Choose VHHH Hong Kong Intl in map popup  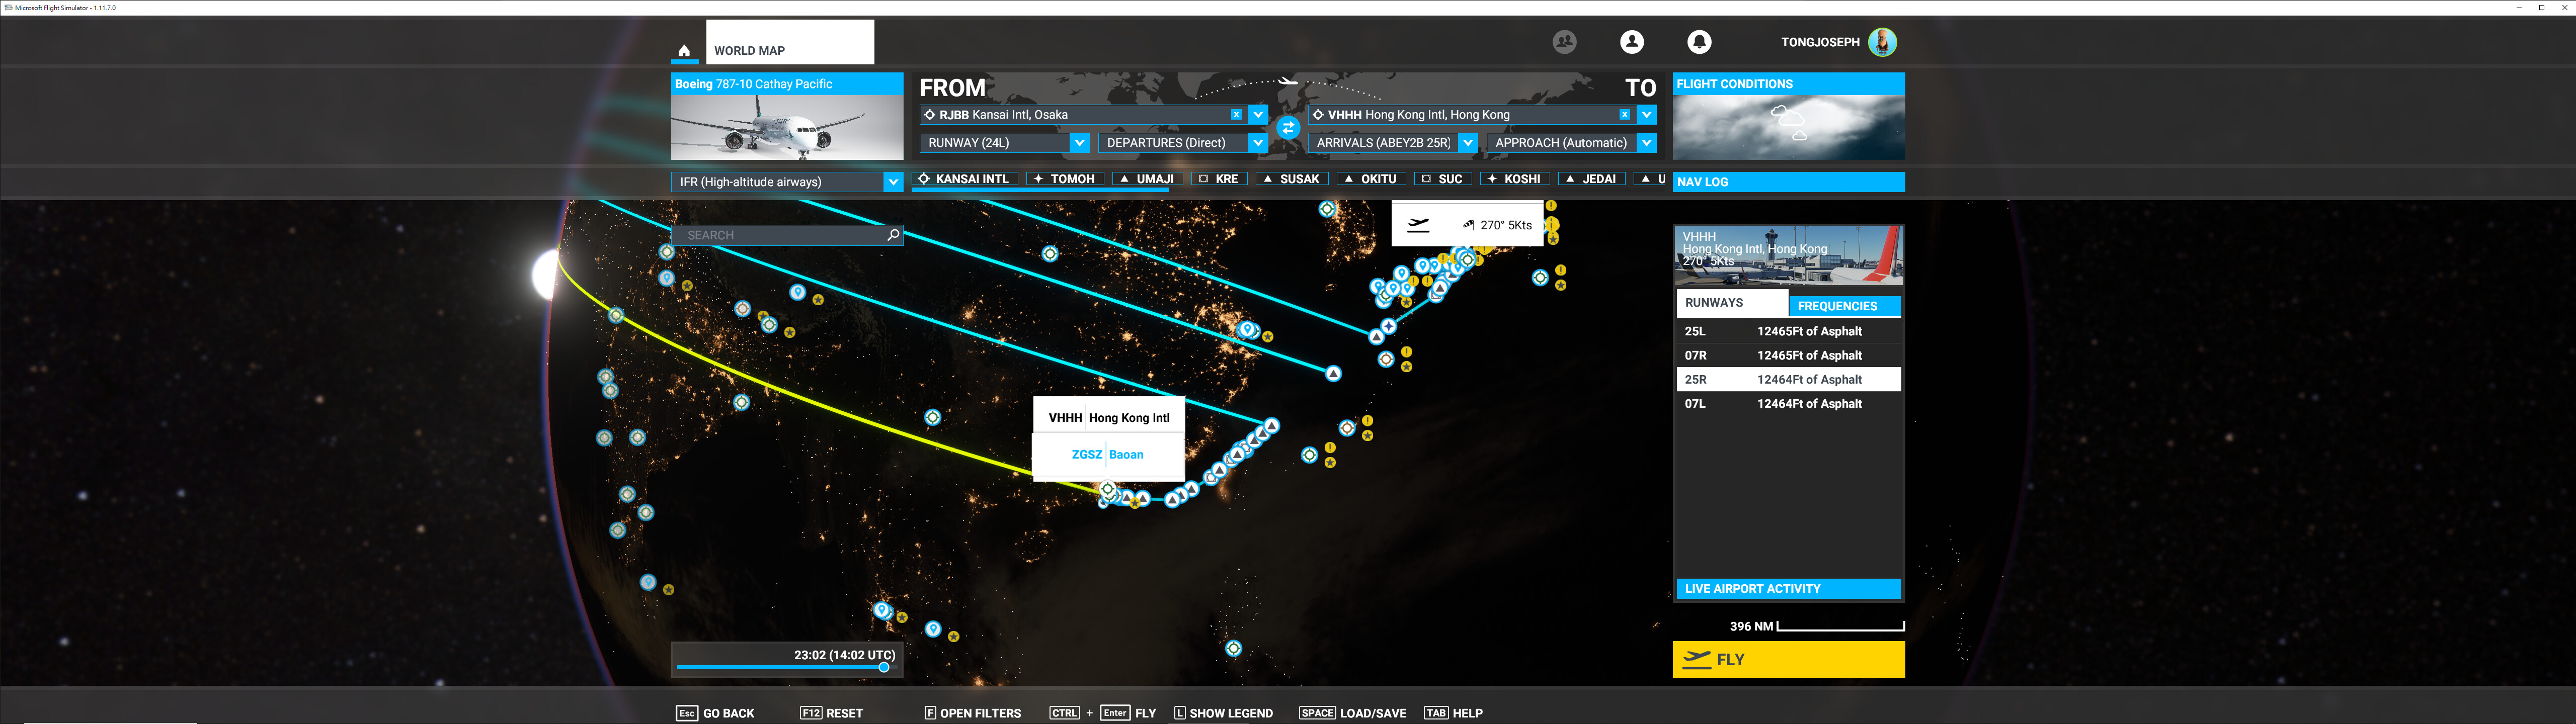point(1108,418)
